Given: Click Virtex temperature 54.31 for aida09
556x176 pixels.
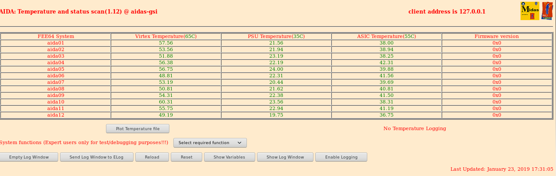Looking at the screenshot, I should coord(166,95).
